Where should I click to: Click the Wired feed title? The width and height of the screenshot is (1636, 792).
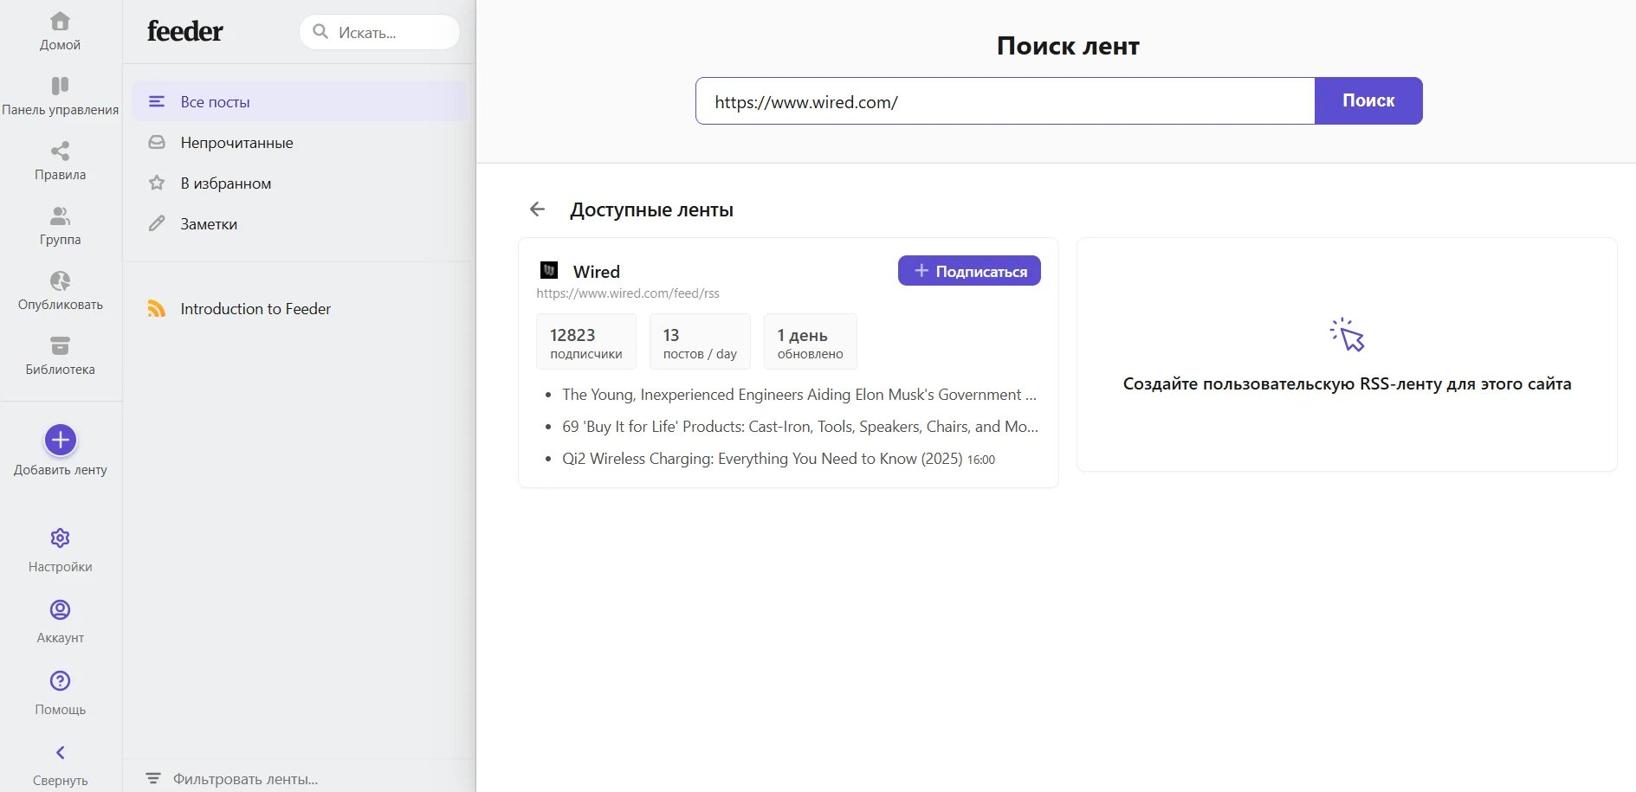click(597, 272)
